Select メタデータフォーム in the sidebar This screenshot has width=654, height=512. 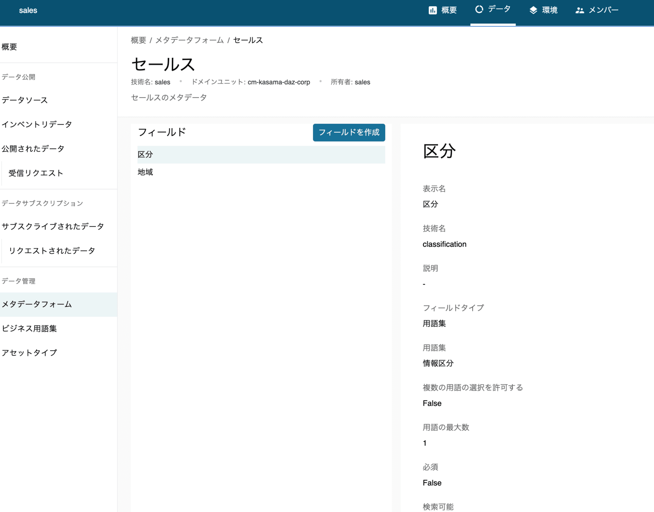[x=59, y=304]
